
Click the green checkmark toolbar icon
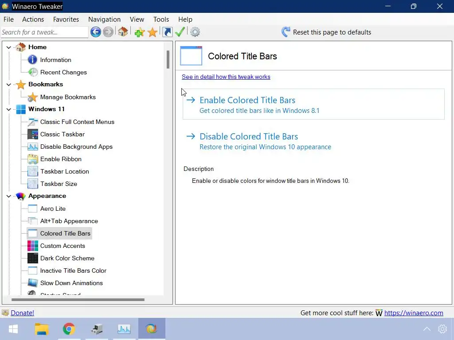click(180, 32)
